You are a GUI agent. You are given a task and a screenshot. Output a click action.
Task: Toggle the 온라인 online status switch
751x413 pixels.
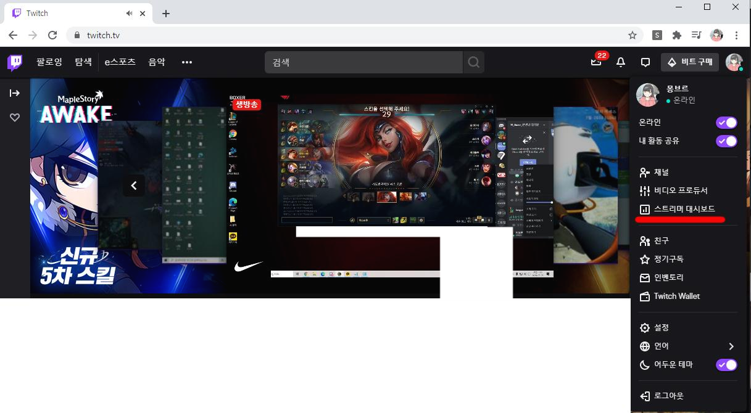point(726,123)
